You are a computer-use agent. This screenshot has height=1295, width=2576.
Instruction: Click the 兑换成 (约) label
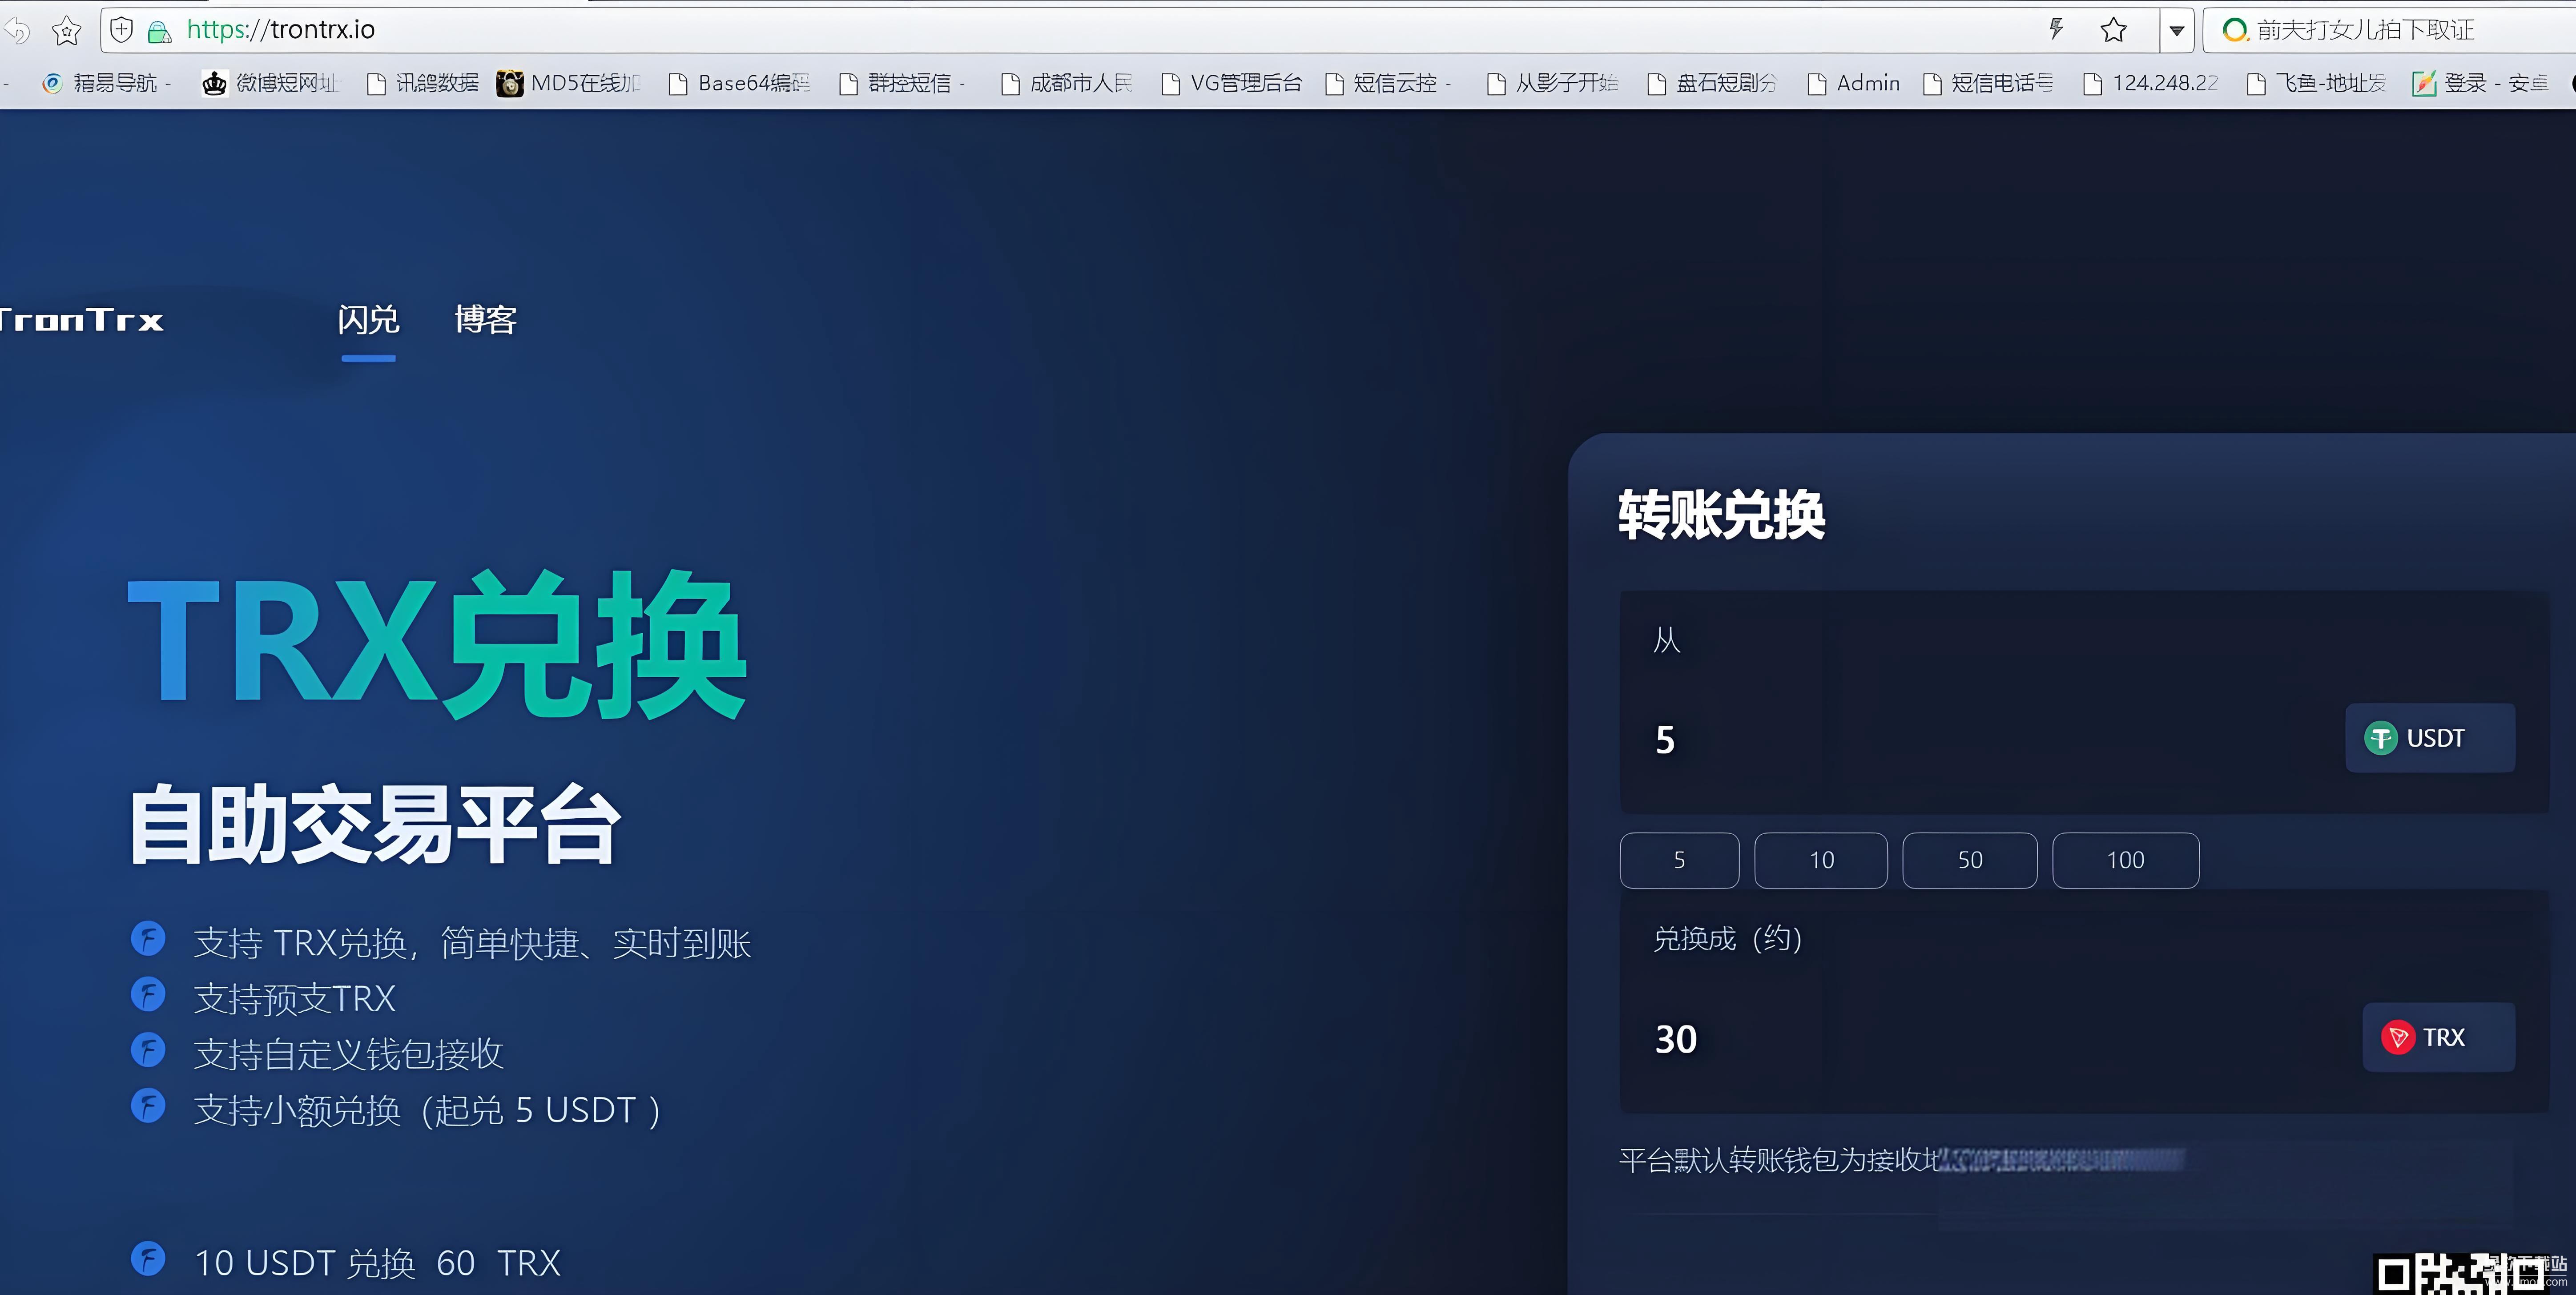[1727, 939]
